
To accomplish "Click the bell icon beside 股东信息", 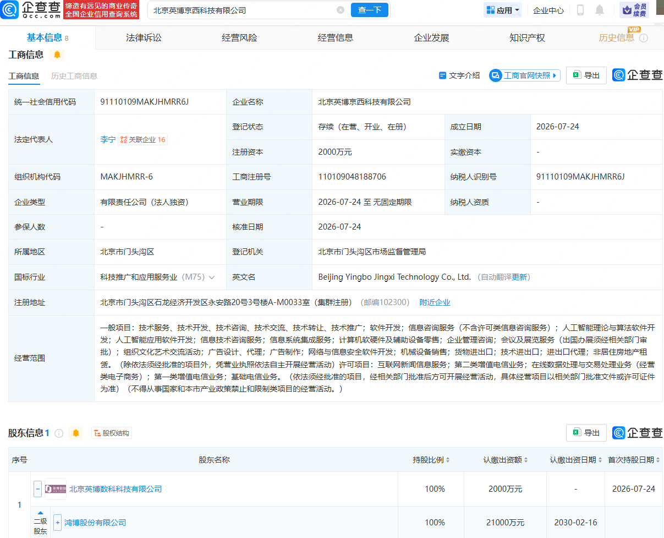I will [x=76, y=433].
